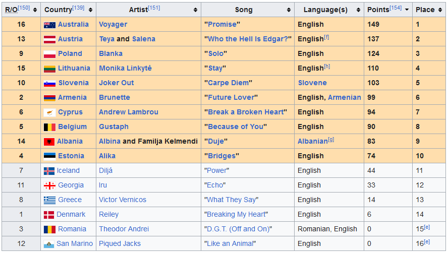This screenshot has height=253, width=448.
Task: Sort table by Country column arrows
Action: (x=91, y=10)
